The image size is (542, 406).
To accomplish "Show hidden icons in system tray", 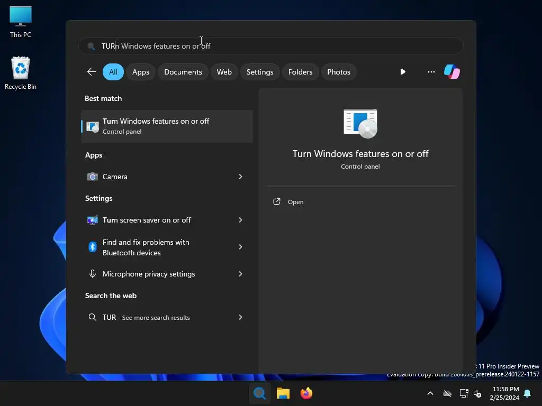I will pos(430,393).
